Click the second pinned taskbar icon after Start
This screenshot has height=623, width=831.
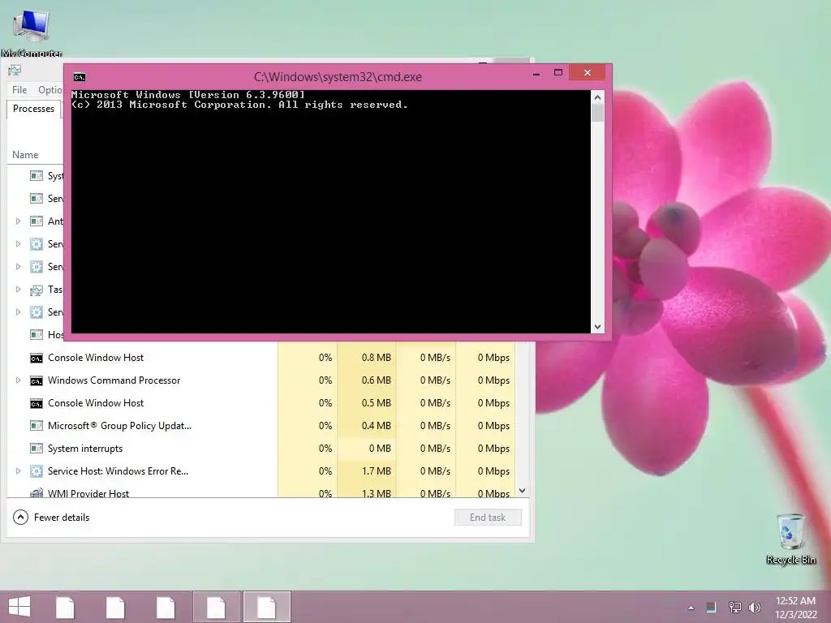pos(115,607)
